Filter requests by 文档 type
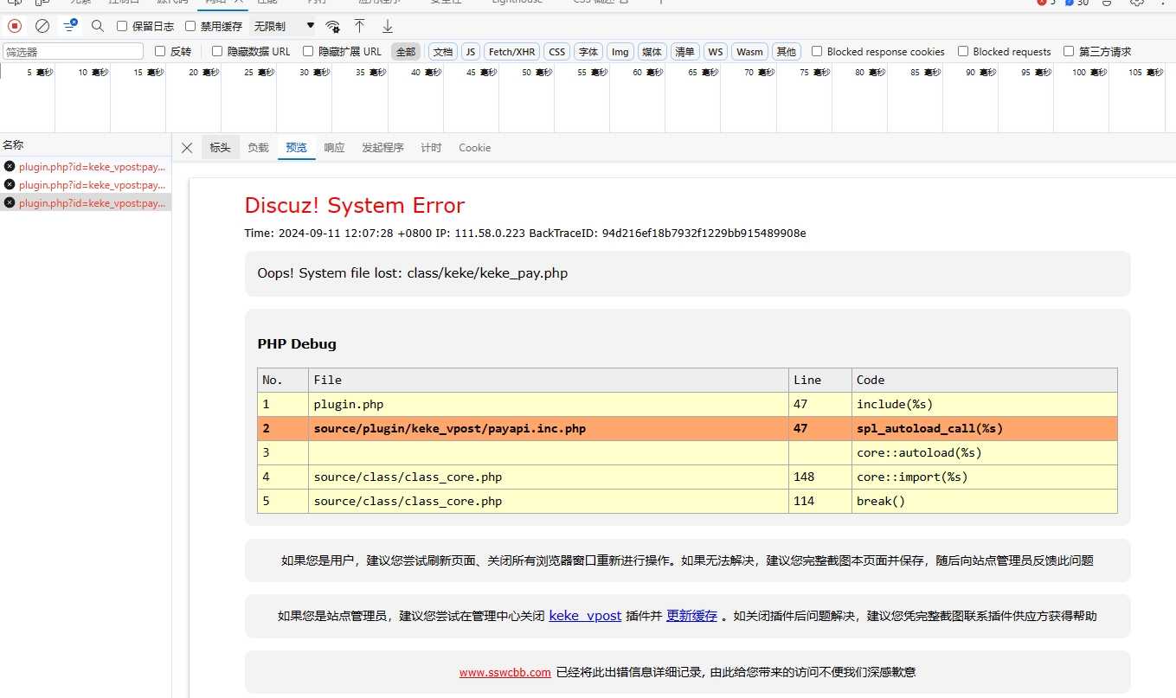1176x698 pixels. point(443,52)
